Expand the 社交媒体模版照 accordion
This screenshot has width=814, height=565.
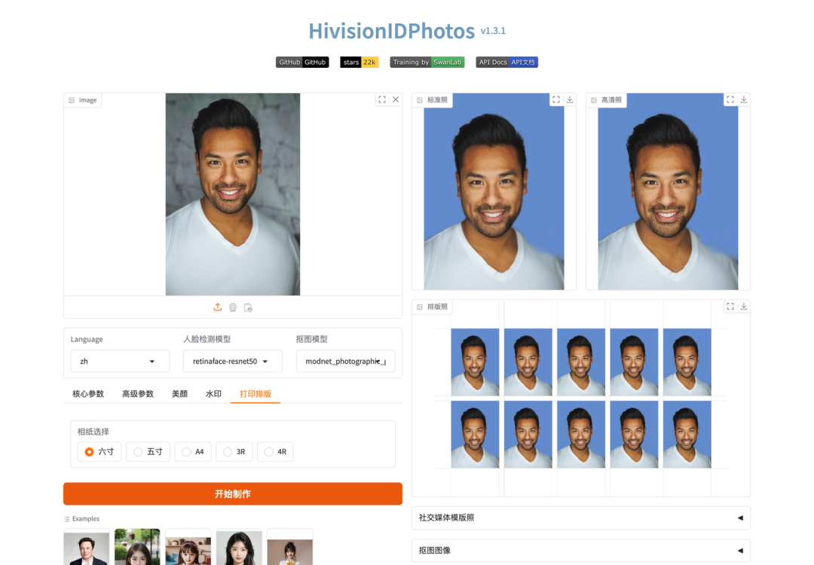[x=581, y=518]
